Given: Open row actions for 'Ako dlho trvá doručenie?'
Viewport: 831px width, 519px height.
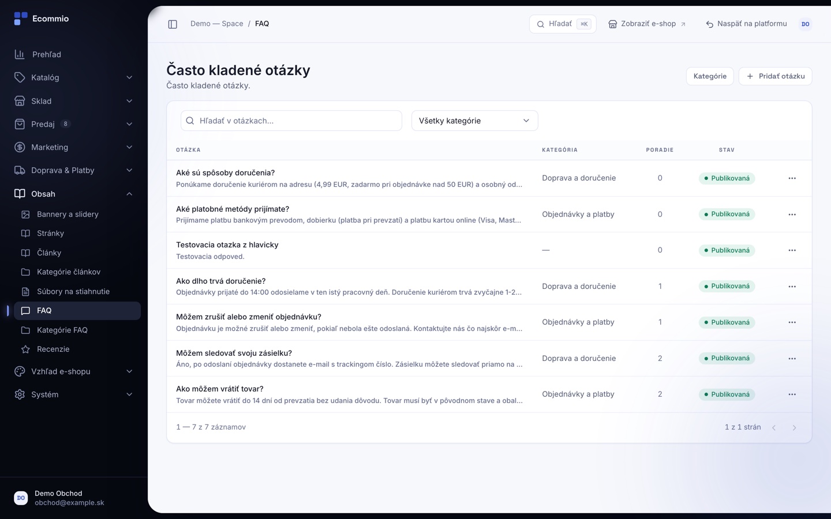Looking at the screenshot, I should click(792, 287).
